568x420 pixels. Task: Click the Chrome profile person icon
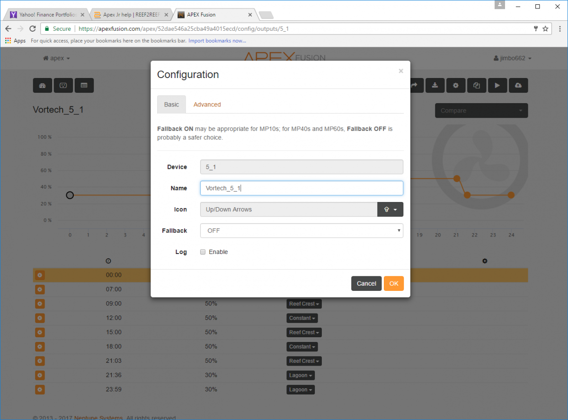(x=501, y=5)
